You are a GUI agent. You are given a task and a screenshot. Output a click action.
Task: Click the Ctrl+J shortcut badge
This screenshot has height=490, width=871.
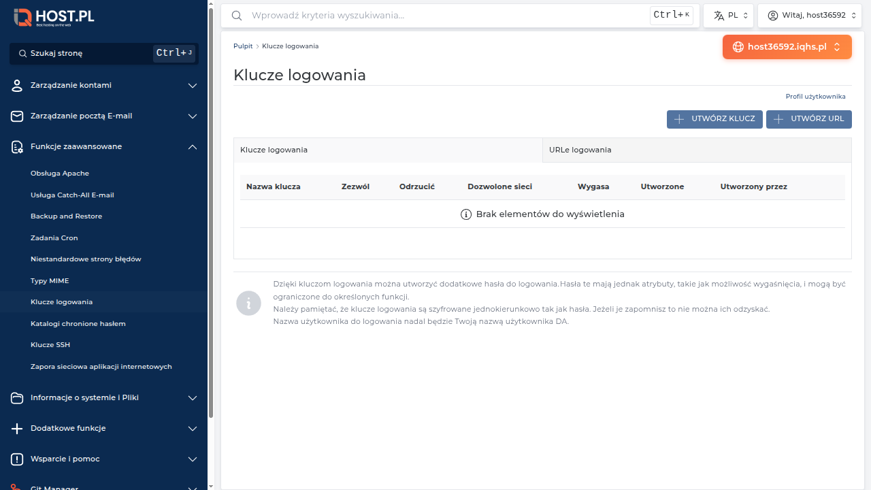174,53
